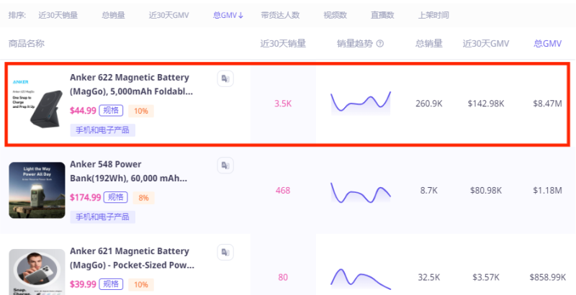Expand 规格 options for Anker 548 Power Bank
The height and width of the screenshot is (295, 576).
coord(114,198)
